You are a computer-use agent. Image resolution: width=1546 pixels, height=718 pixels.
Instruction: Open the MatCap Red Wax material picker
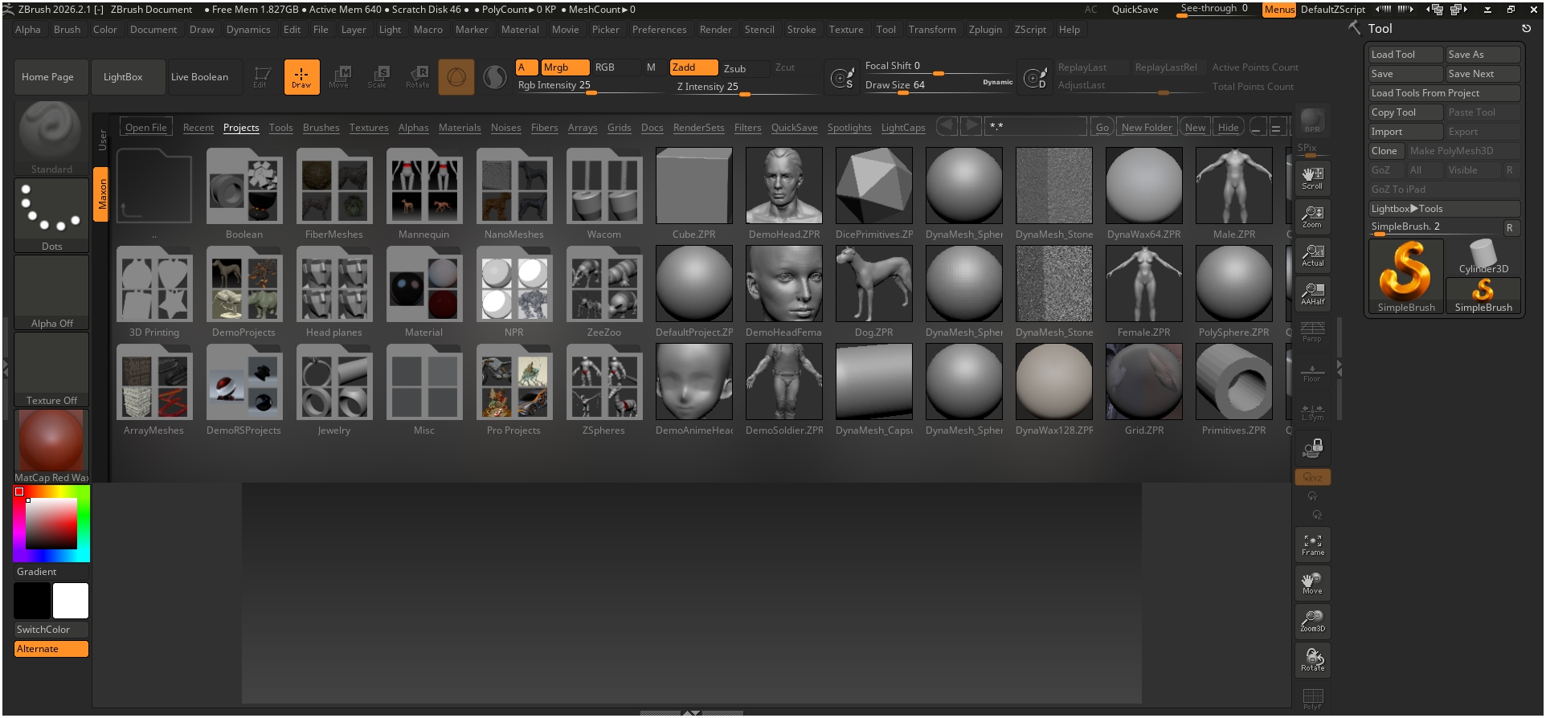[x=51, y=447]
